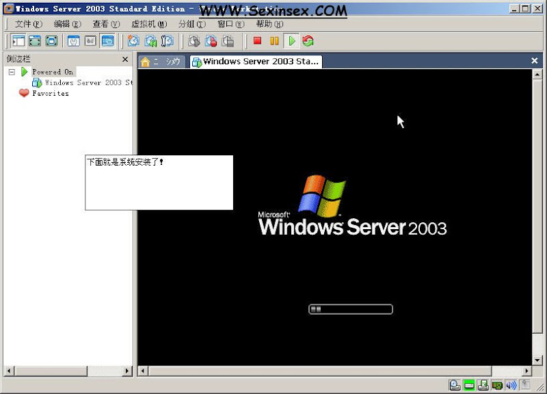Suspend the VM with the yellow pause button

274,41
